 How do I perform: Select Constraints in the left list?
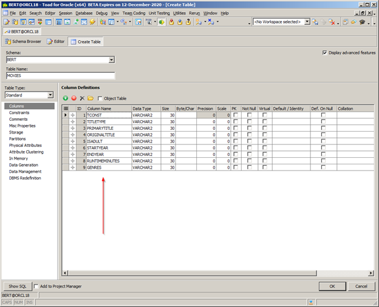tap(19, 113)
